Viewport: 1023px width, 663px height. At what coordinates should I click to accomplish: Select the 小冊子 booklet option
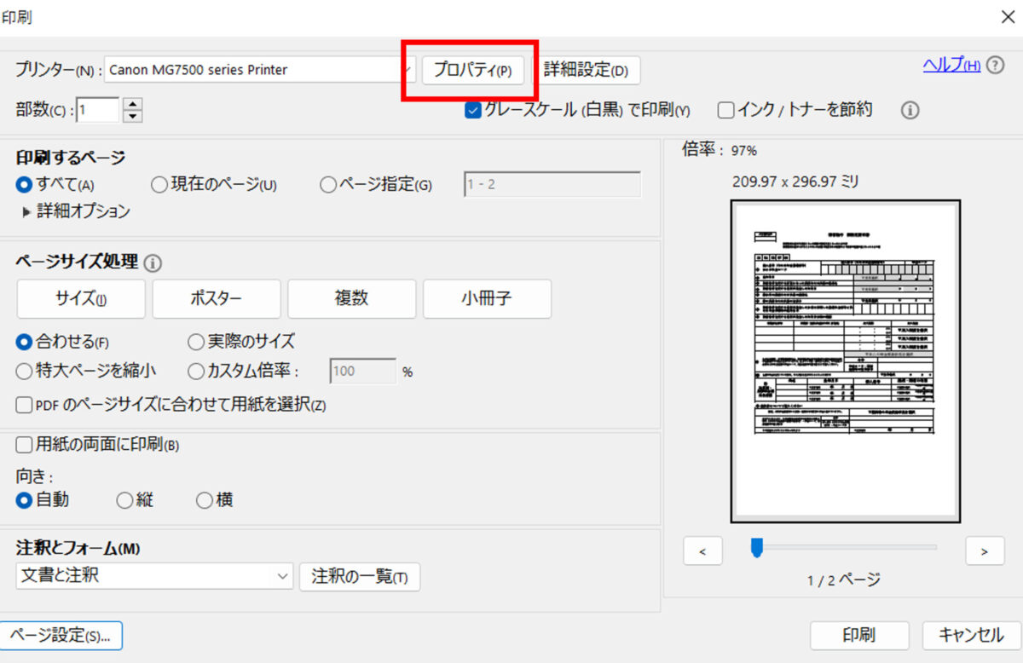pos(487,298)
